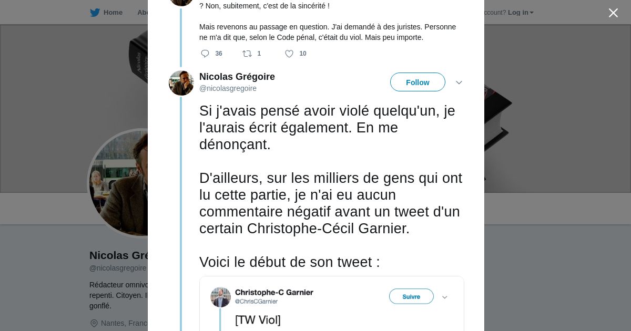Click the bold Nicolas Grégoire name above the tweet
The height and width of the screenshot is (331, 631).
(237, 77)
